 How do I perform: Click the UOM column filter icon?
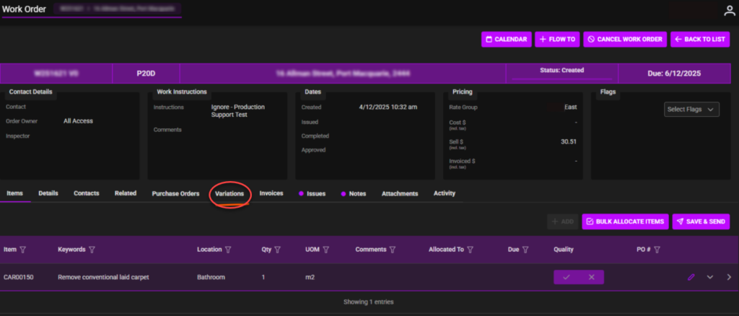326,250
